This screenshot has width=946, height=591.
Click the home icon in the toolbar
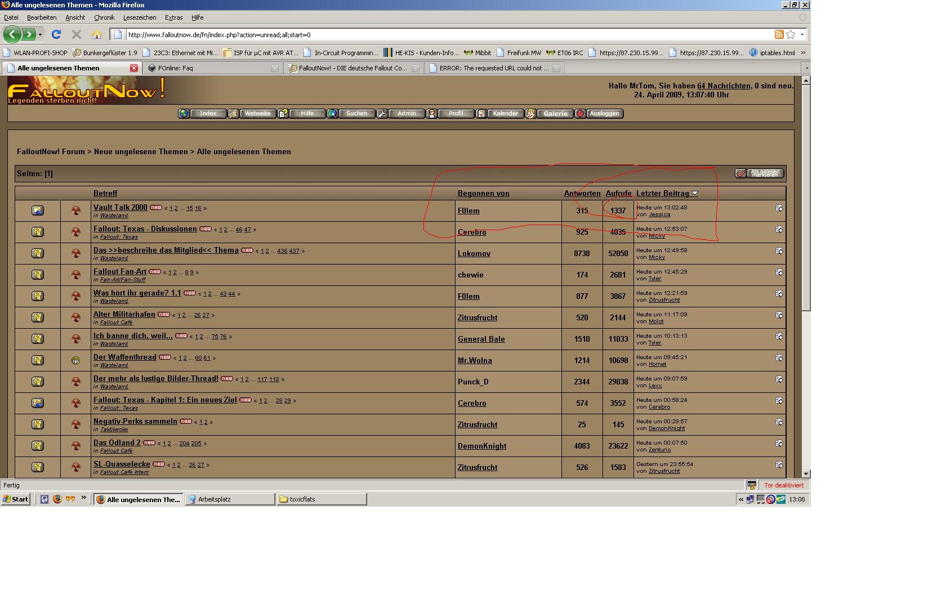[97, 35]
